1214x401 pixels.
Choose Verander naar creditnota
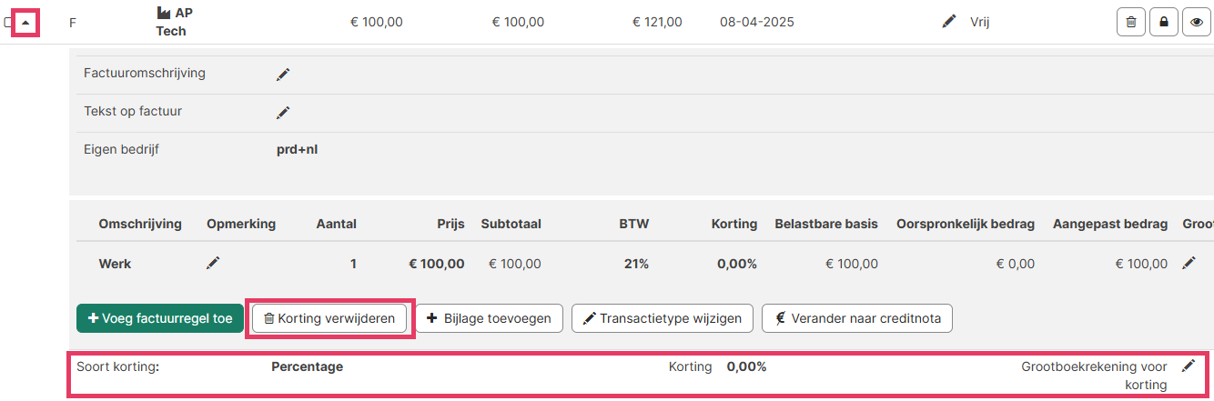pos(857,318)
